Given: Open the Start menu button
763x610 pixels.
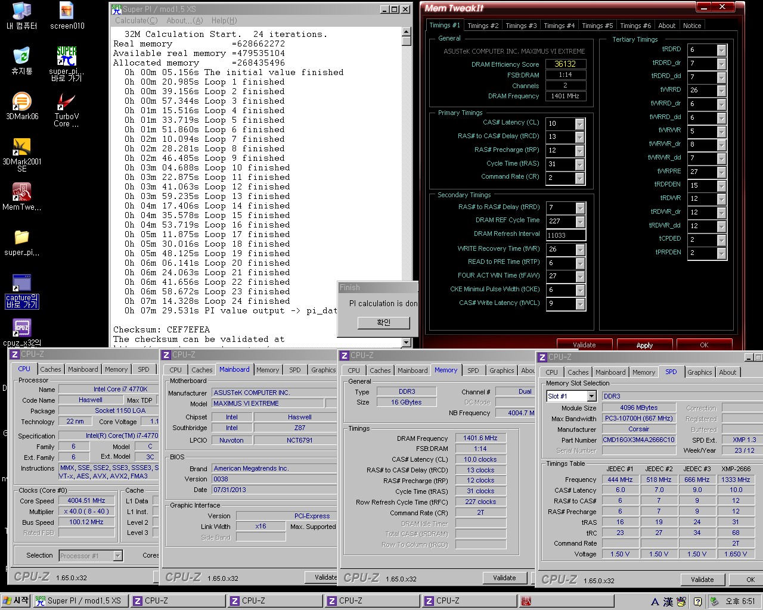Looking at the screenshot, I should 16,600.
